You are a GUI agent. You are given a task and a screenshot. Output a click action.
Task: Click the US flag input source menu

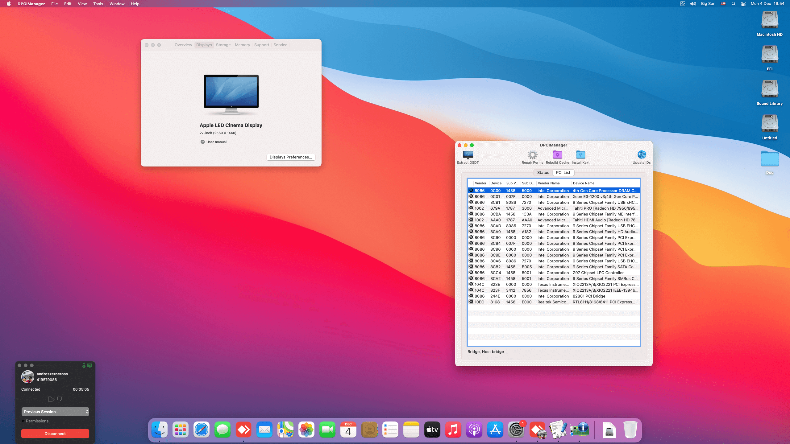coord(723,4)
